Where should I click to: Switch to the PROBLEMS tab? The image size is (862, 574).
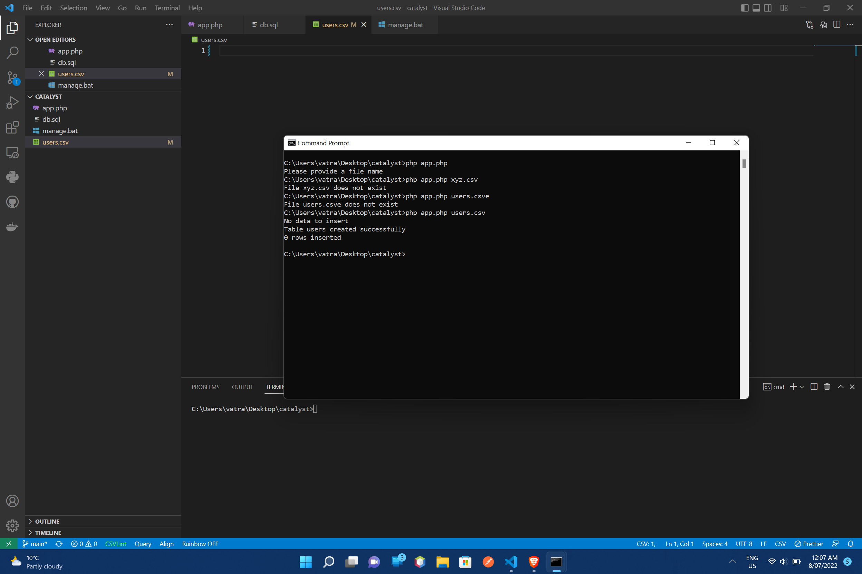pos(205,387)
